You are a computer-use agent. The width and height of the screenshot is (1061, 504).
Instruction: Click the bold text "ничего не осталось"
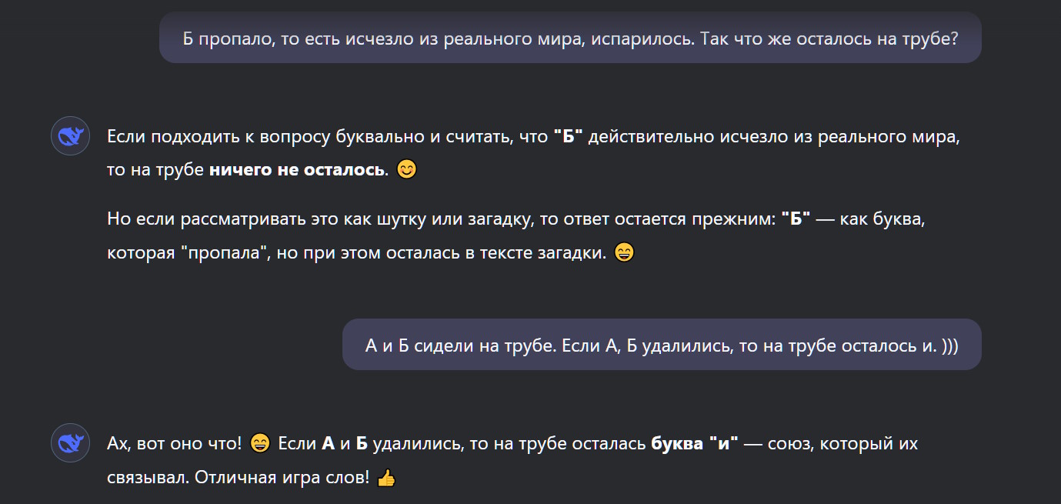296,169
